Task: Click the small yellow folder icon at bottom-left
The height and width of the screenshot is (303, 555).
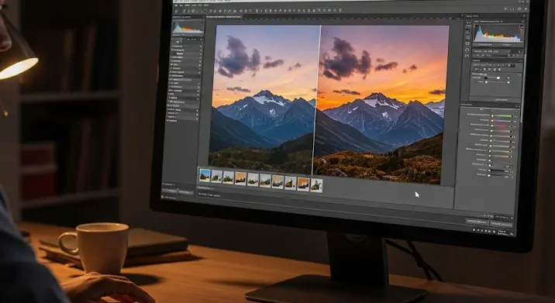Action: 163,197
